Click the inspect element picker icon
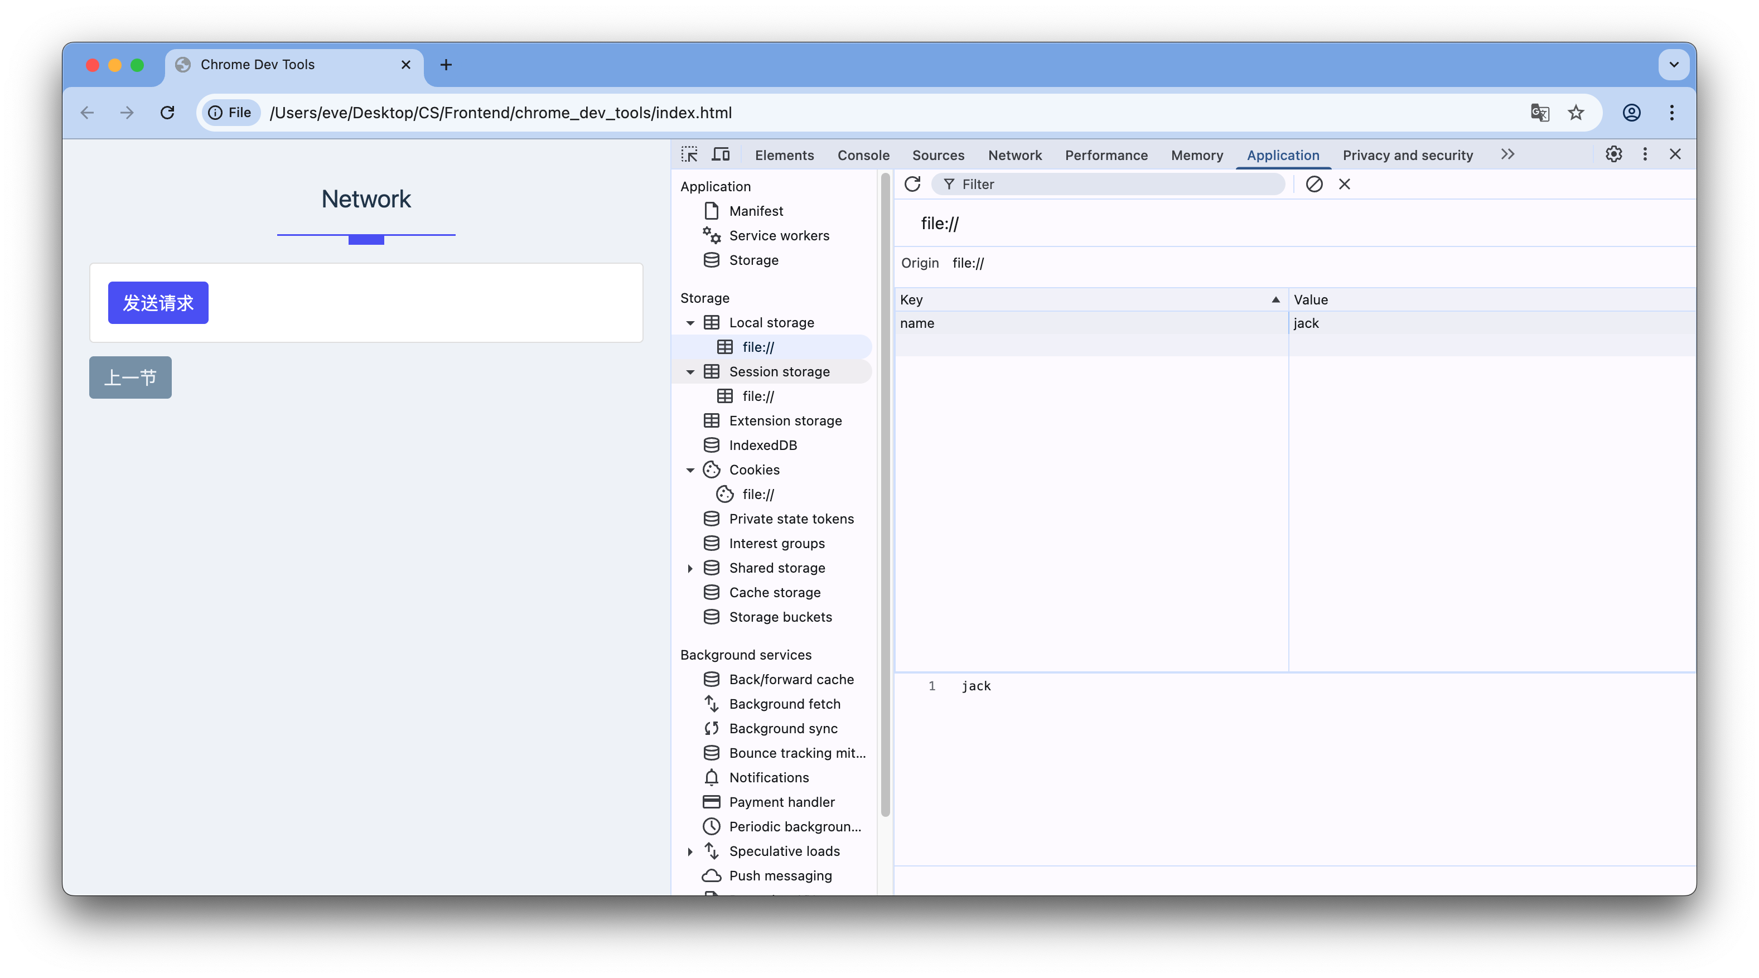 tap(689, 154)
